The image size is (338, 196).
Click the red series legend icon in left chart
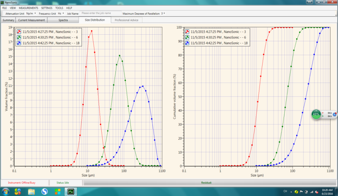click(x=20, y=31)
